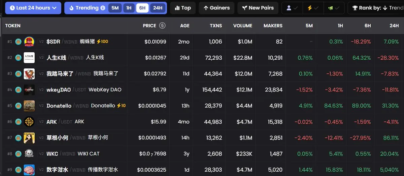The image size is (404, 176).
Task: Click the V2 badge on the ARK row
Action: (x=41, y=122)
